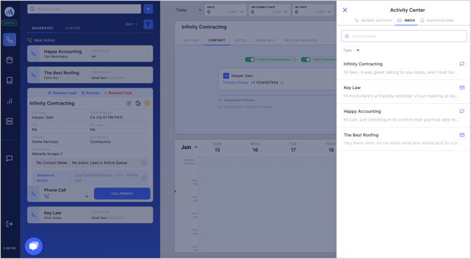471x259 pixels.
Task: Expand the Dials metric chevron
Action: tap(242, 12)
